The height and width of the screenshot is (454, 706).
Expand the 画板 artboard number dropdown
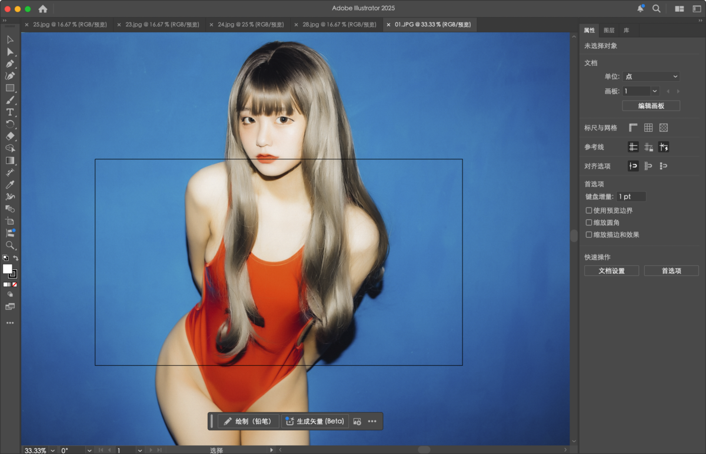pos(655,91)
